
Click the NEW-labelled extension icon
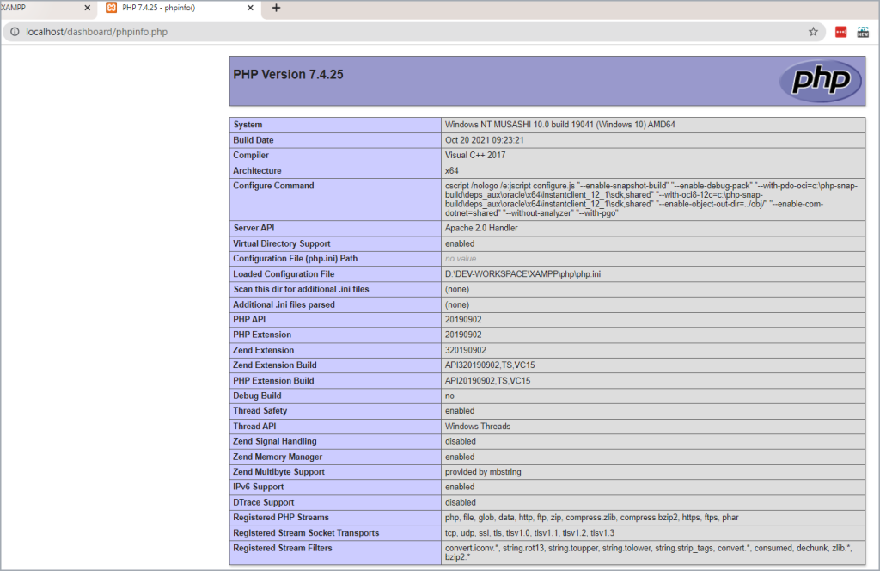tap(863, 32)
